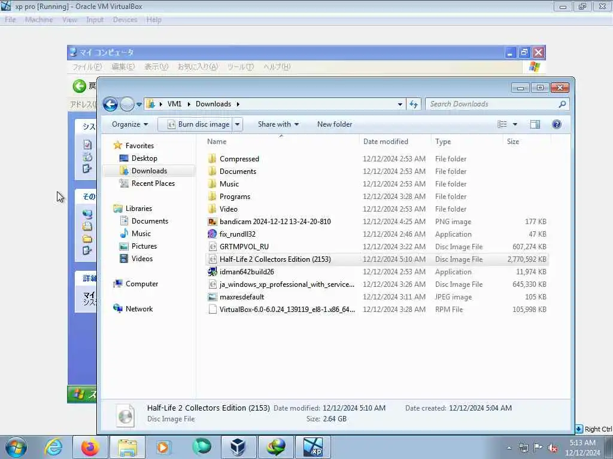This screenshot has height=459, width=613.
Task: Show hidden tray icons arrow
Action: (509, 448)
